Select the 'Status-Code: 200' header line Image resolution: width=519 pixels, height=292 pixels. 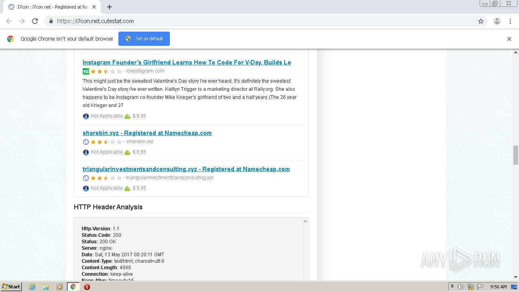101,235
